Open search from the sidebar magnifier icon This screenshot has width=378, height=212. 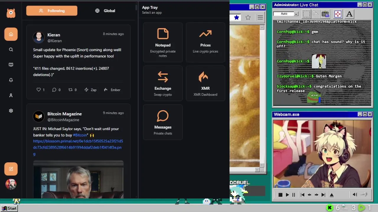pos(11,49)
